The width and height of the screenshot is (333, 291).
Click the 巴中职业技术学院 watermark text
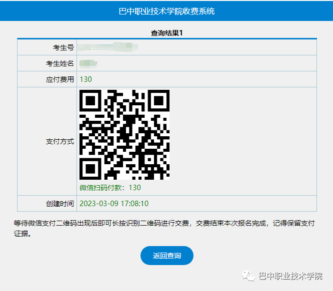pyautogui.click(x=290, y=277)
